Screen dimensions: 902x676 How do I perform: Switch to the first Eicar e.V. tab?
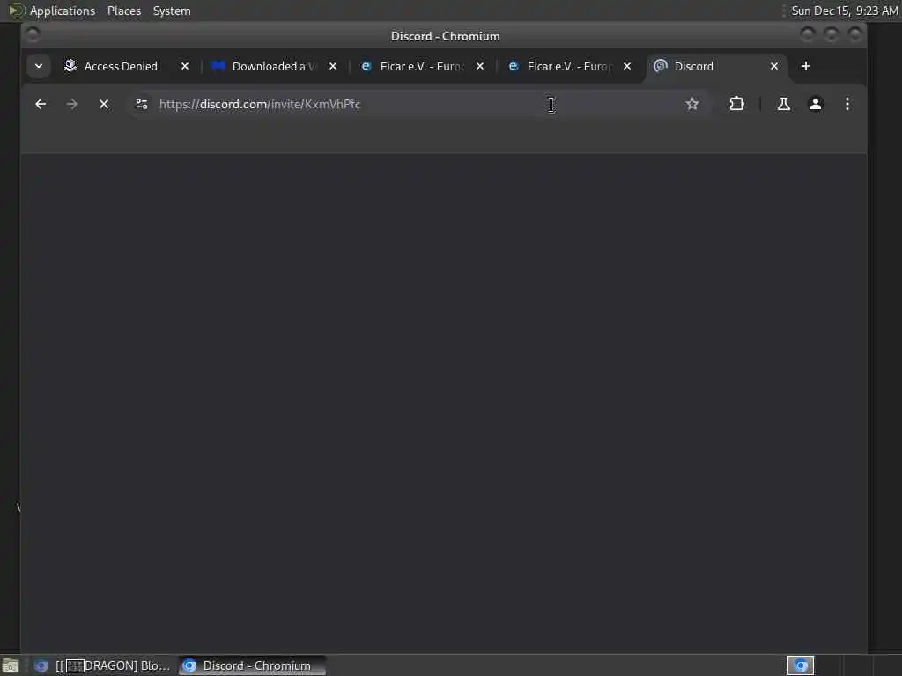(x=421, y=67)
